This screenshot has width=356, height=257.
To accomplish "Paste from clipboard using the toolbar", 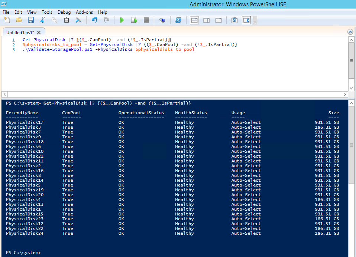I will [66, 20].
